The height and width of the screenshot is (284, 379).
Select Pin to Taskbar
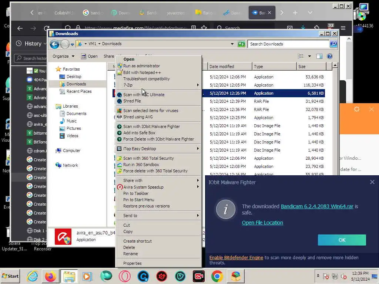coord(136,193)
